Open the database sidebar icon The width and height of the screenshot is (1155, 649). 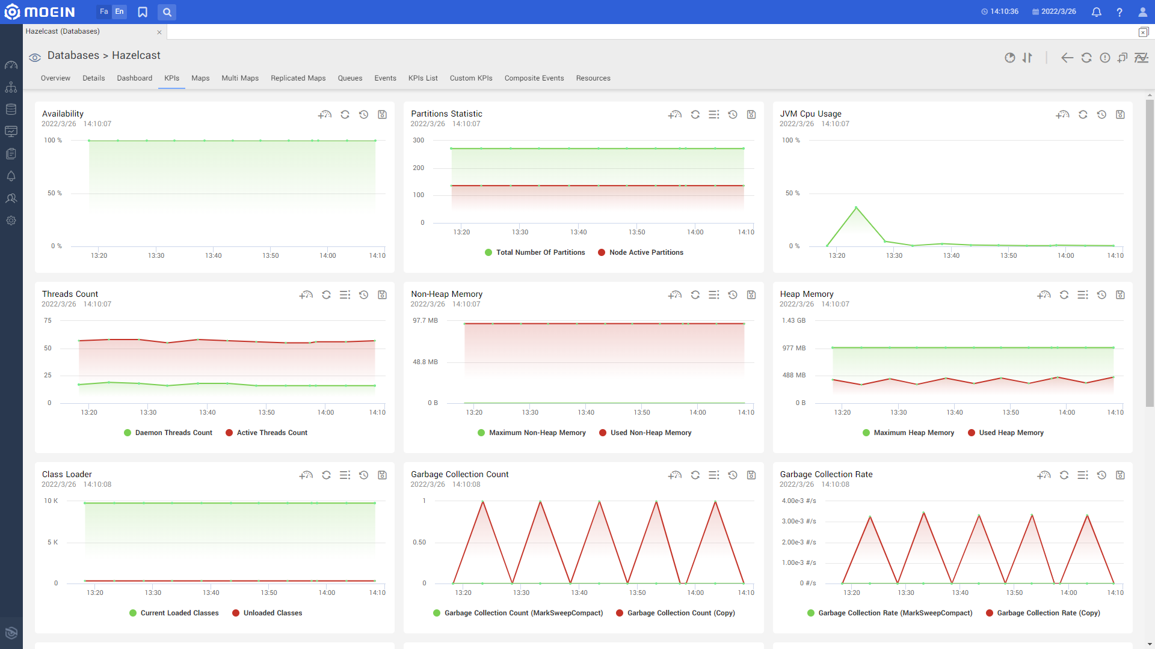coord(11,109)
